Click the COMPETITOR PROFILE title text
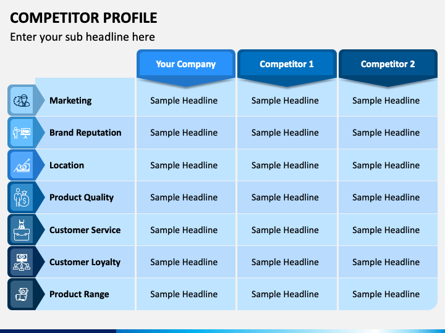Viewport: 445px width, 333px height. tap(83, 18)
